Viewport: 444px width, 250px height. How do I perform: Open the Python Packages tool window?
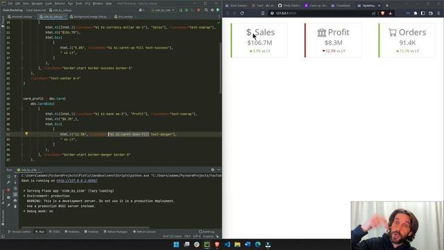point(116,232)
